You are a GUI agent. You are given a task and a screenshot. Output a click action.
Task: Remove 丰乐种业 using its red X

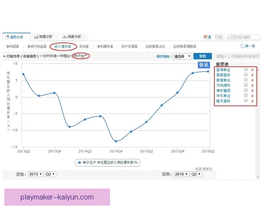point(252,96)
